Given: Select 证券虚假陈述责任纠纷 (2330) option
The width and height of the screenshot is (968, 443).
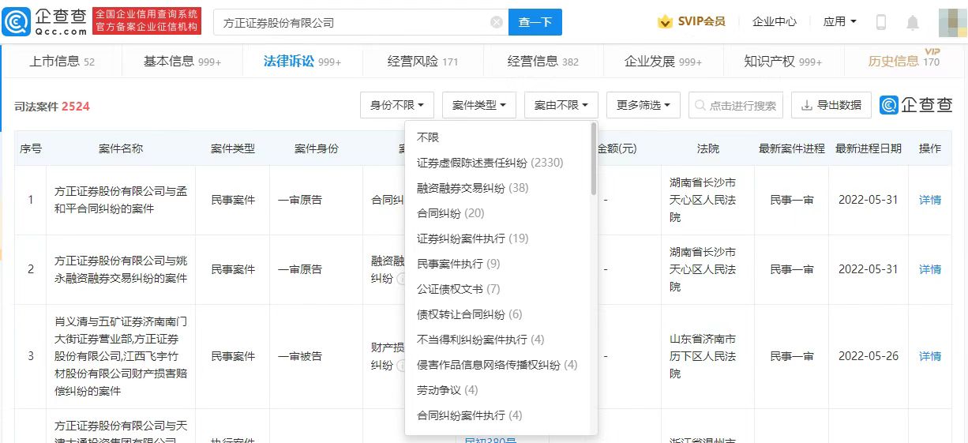Looking at the screenshot, I should click(497, 163).
